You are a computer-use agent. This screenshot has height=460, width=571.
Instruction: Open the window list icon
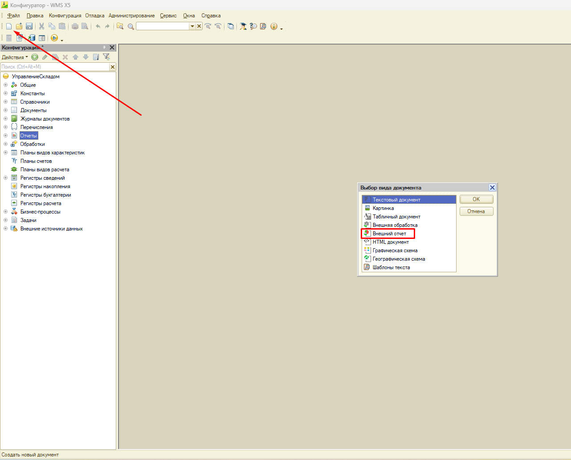pos(231,26)
